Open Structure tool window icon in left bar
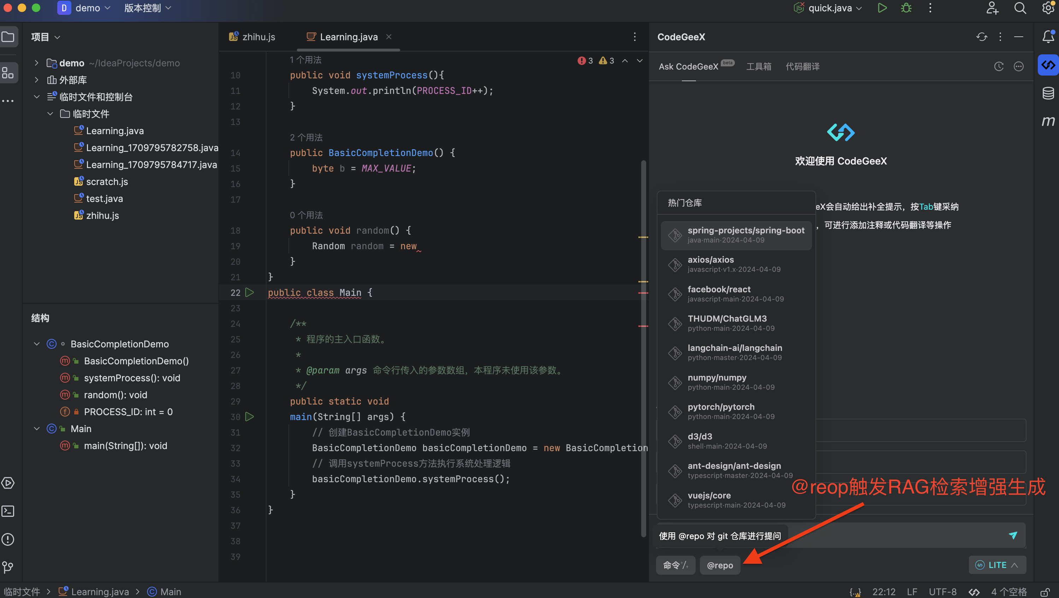 (x=8, y=73)
